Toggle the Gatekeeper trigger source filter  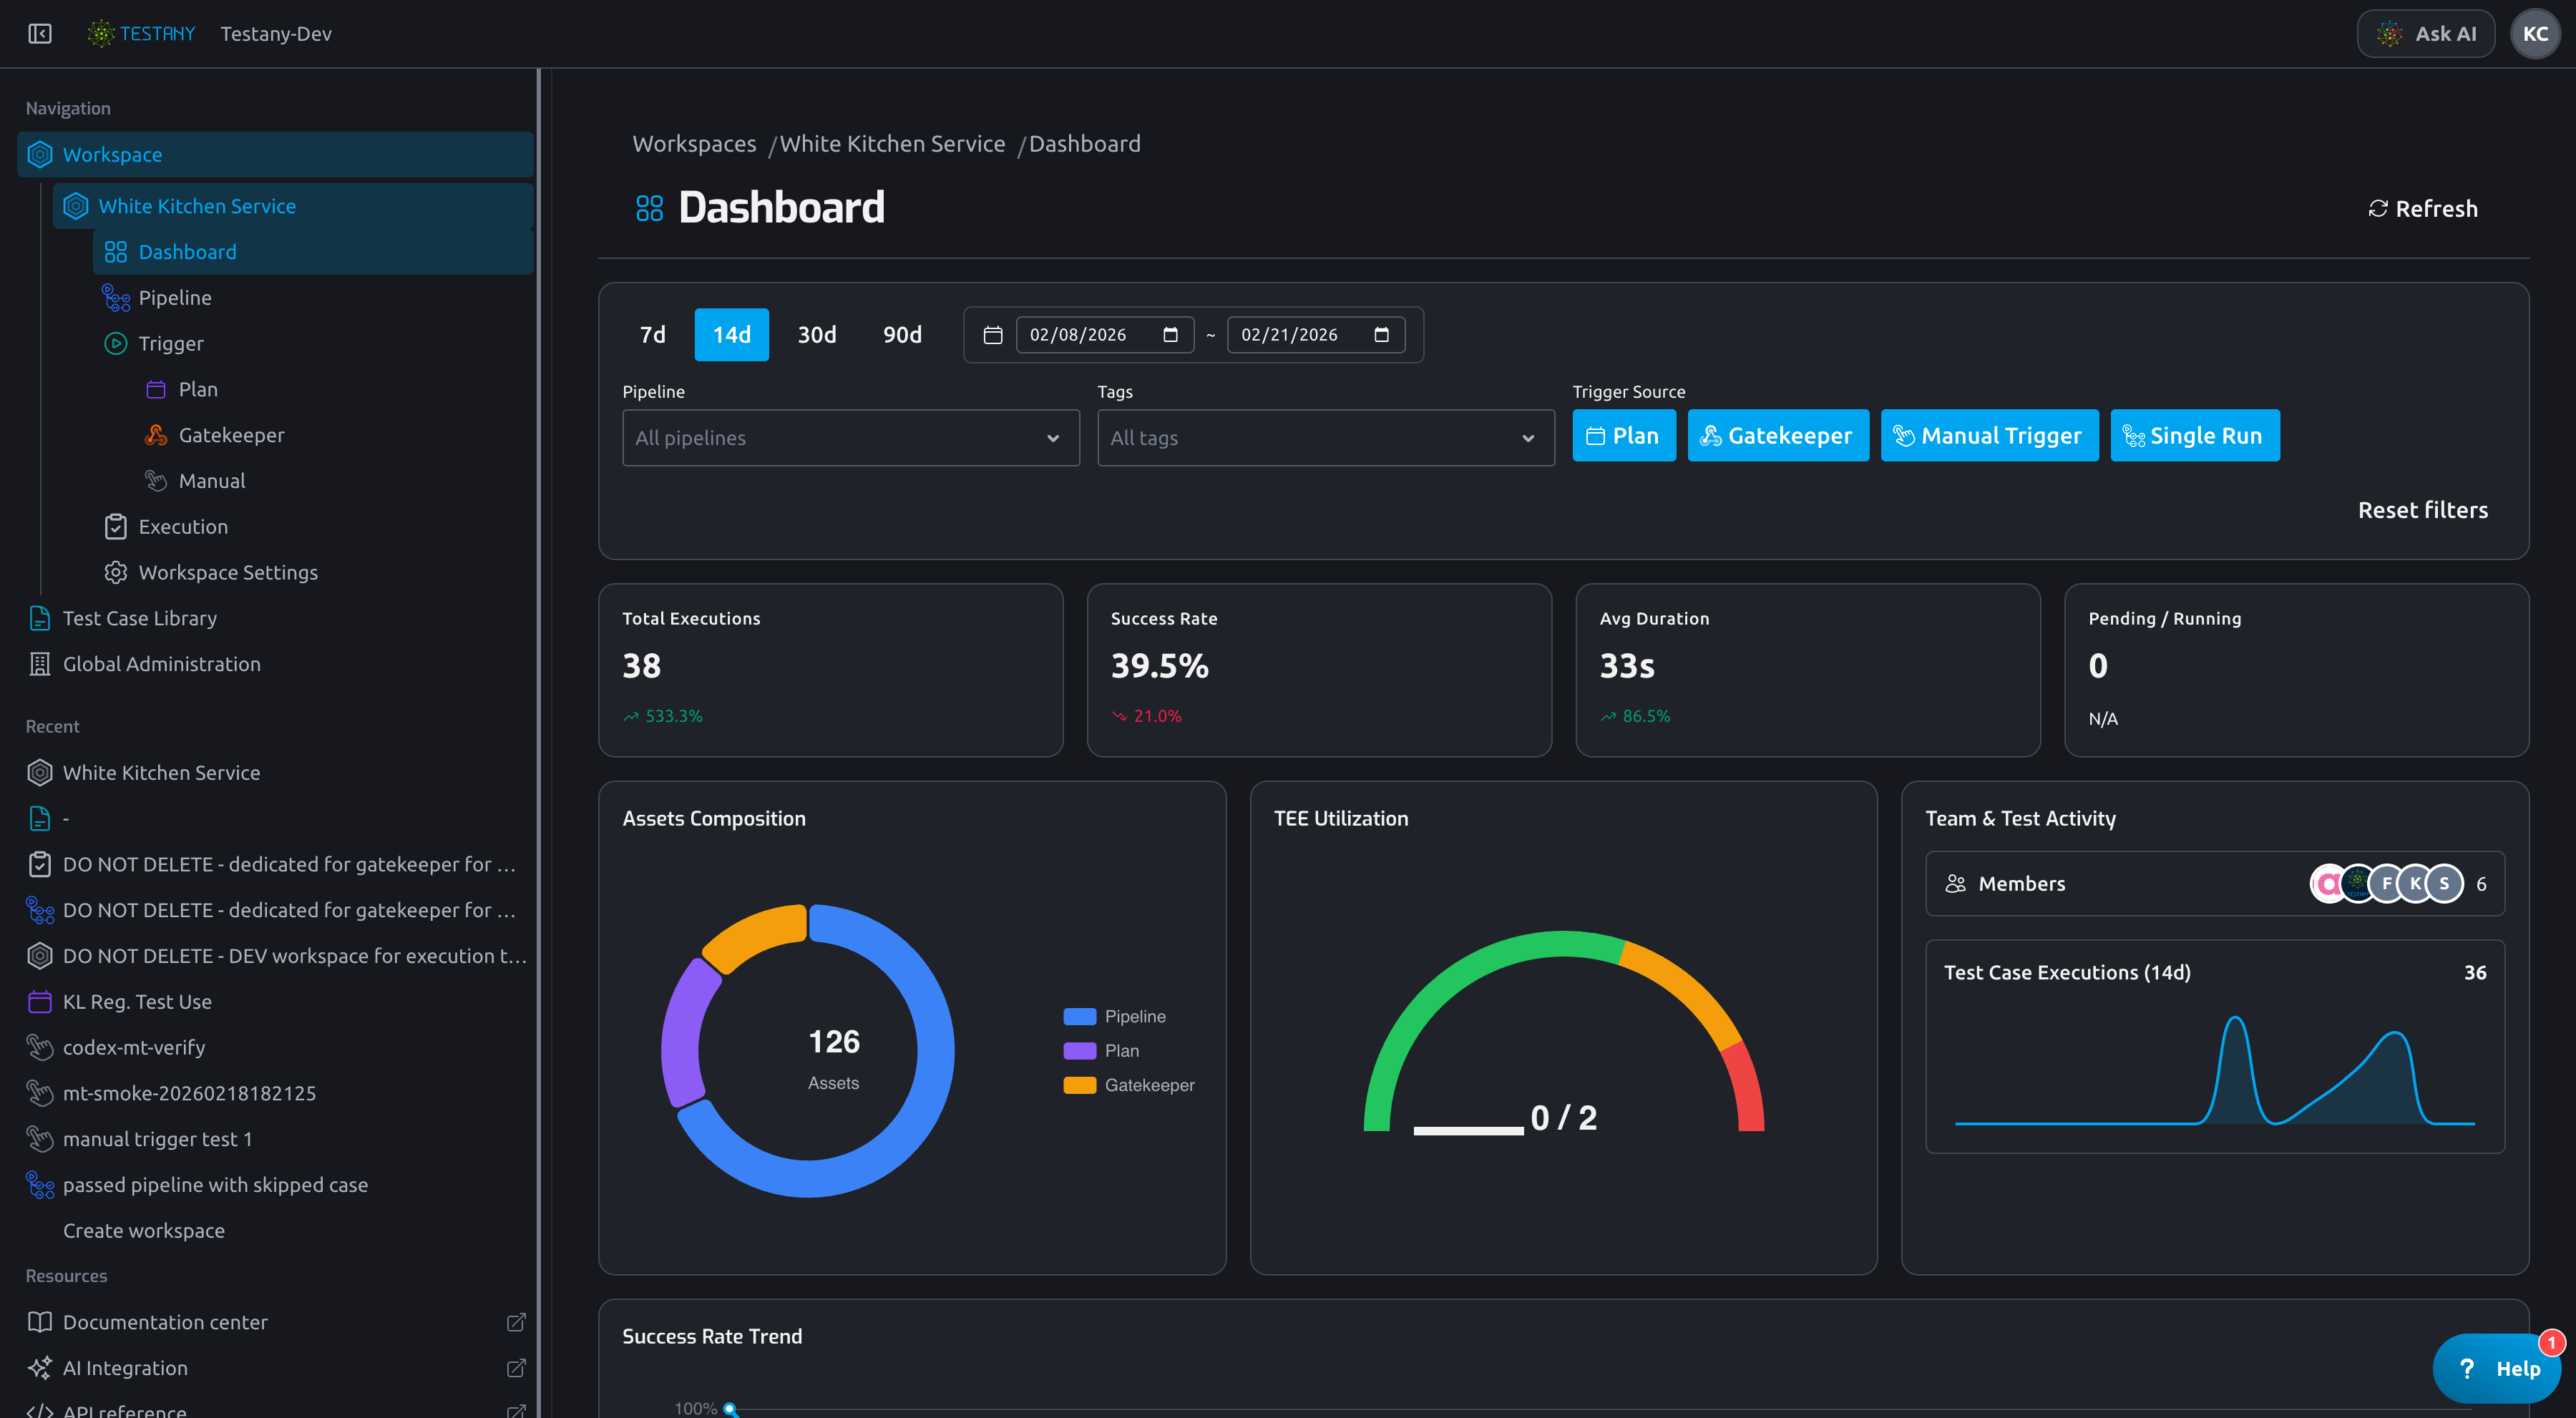[x=1777, y=436]
